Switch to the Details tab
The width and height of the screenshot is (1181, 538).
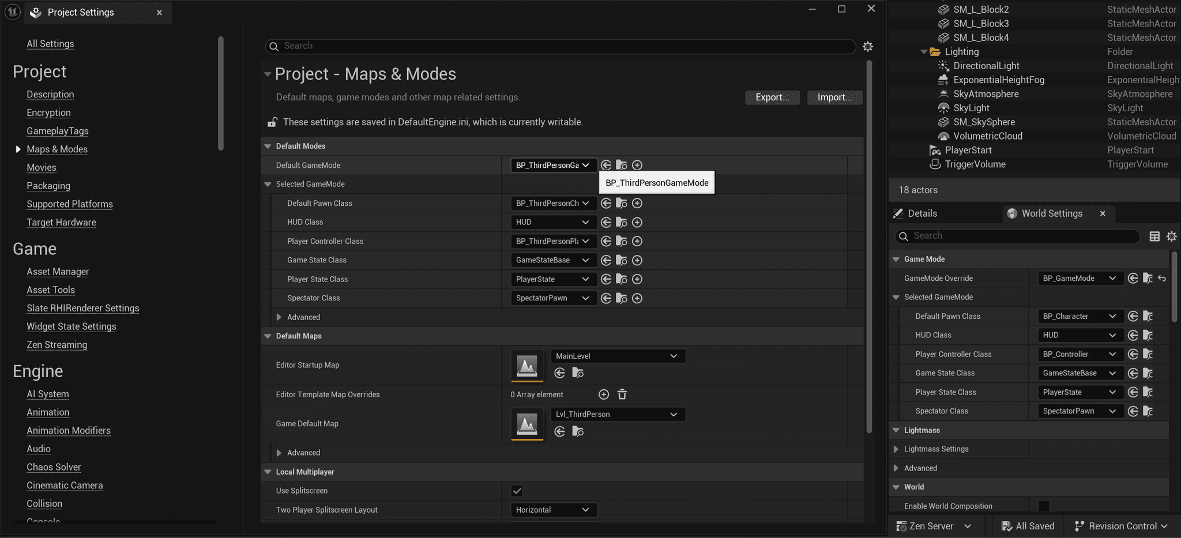coord(922,213)
